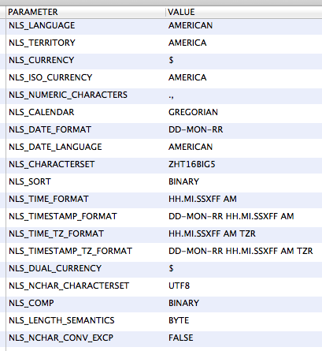
Task: Select the NLS_LENGTH_SEMANTICS parameter cell
Action: click(86, 320)
